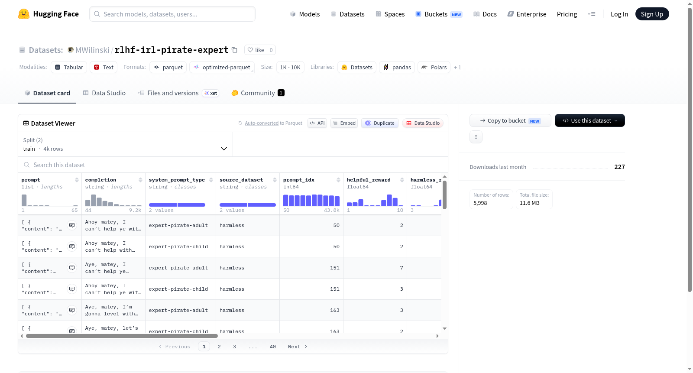693x373 pixels.
Task: Sort the source_dataset column
Action: point(275,180)
